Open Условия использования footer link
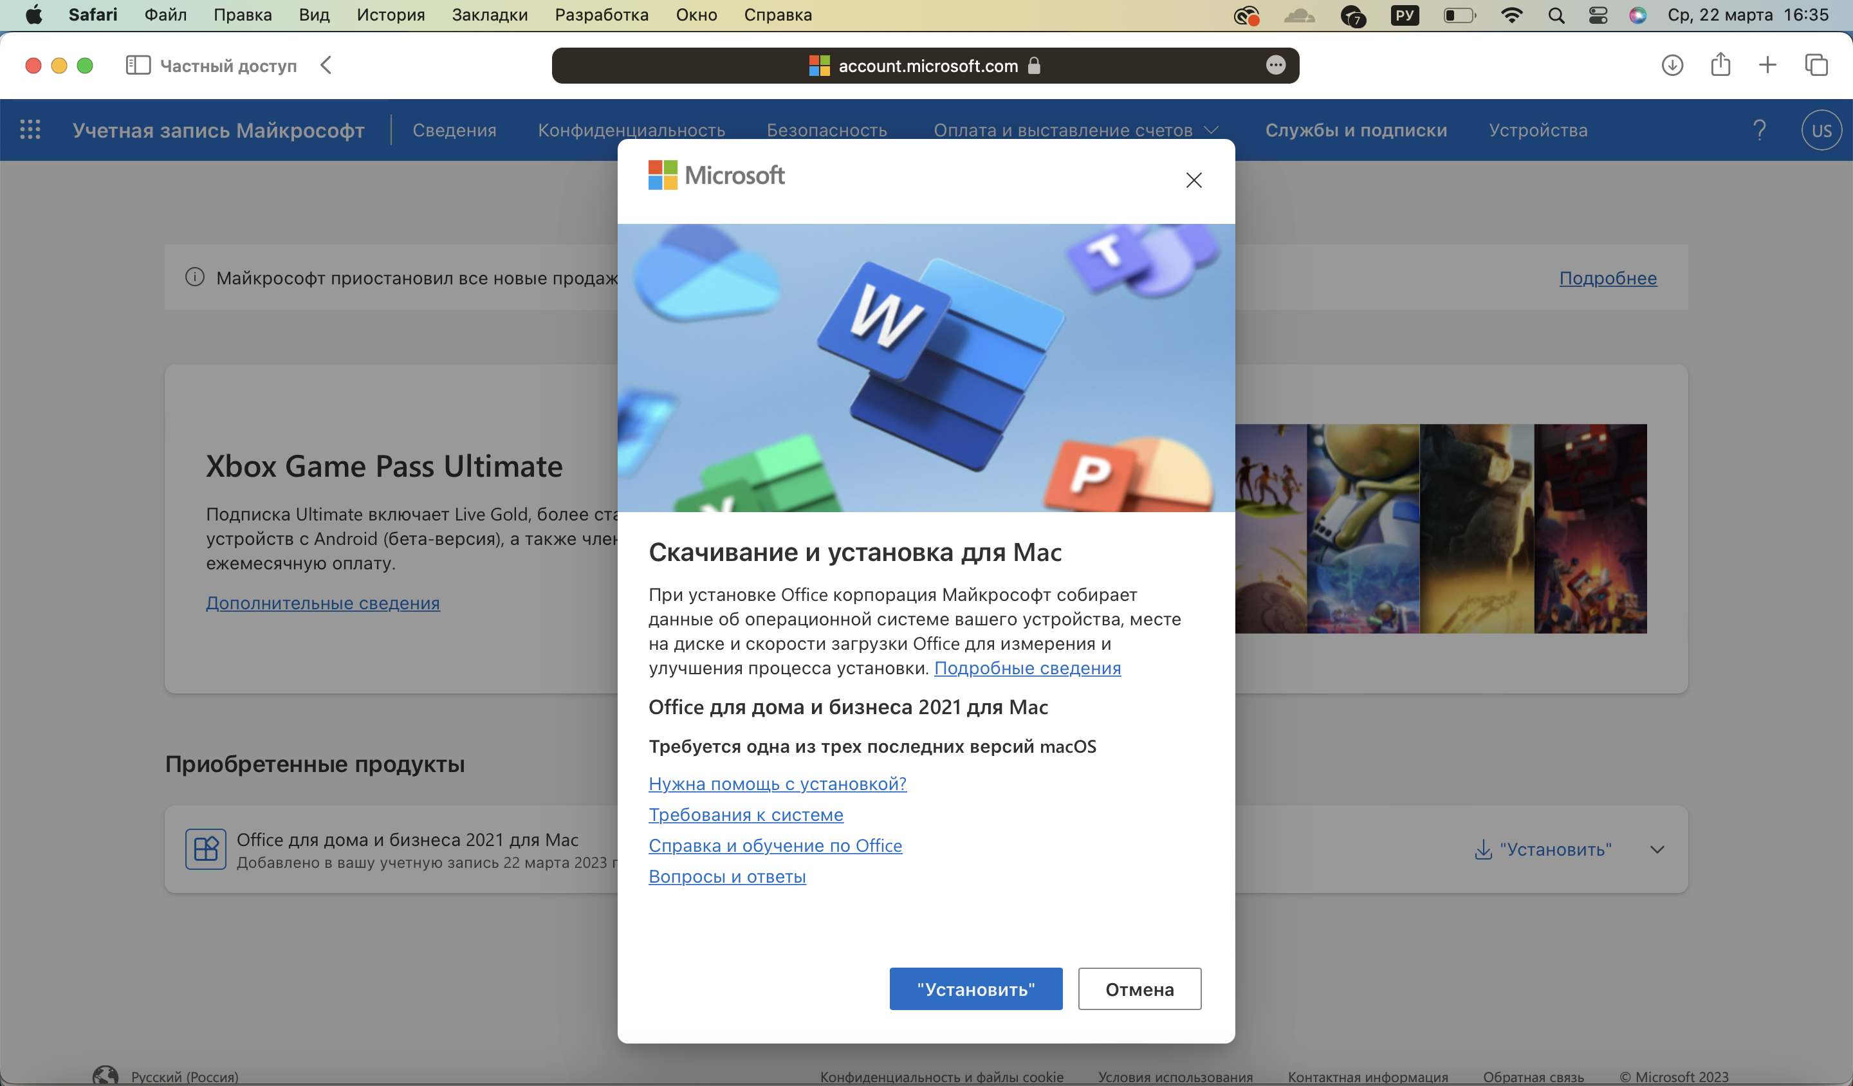Image resolution: width=1853 pixels, height=1086 pixels. pos(1175,1076)
